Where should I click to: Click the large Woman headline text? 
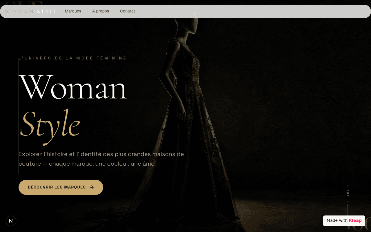click(x=73, y=86)
